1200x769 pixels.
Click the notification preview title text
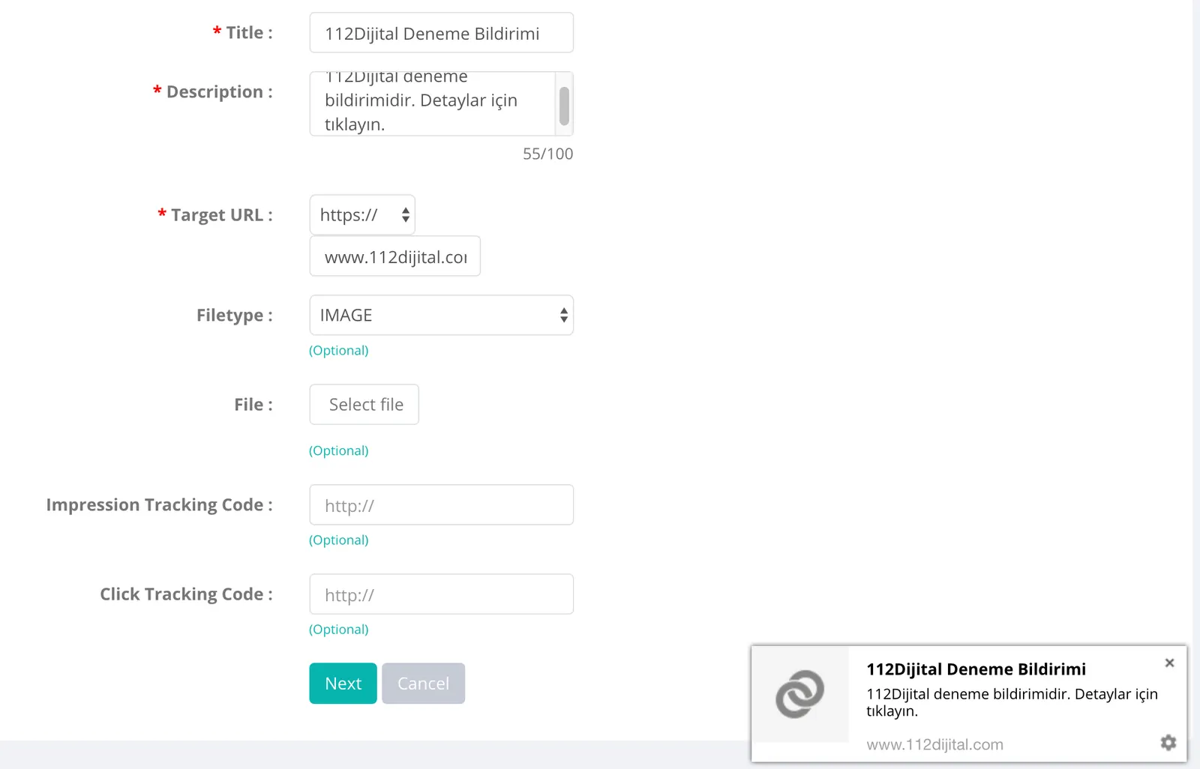point(976,669)
